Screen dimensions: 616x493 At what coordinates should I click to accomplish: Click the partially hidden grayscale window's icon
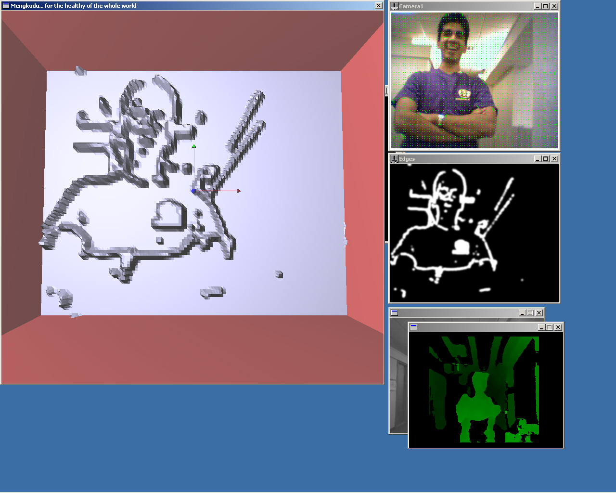tap(395, 313)
